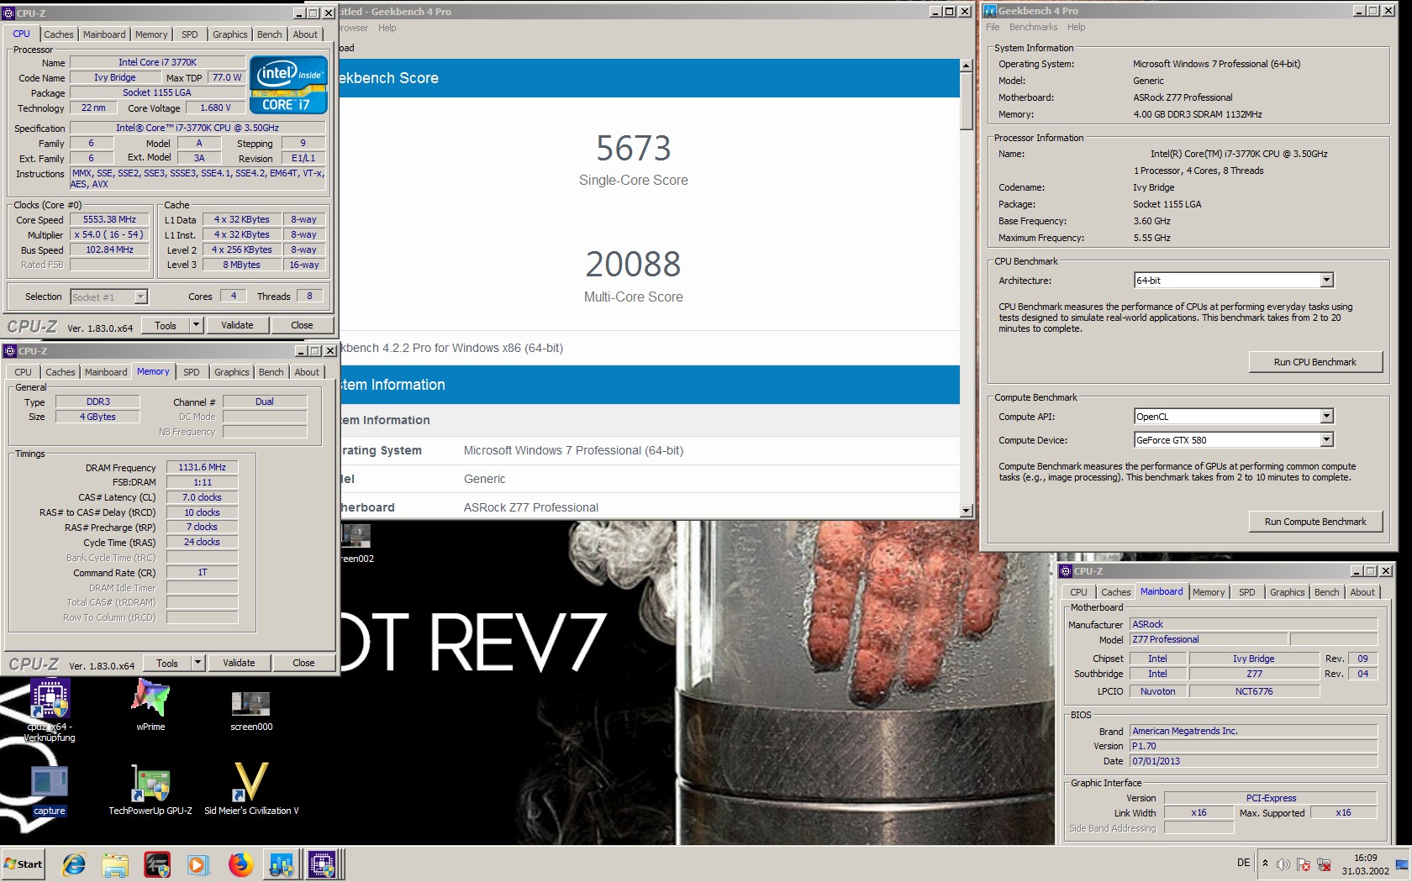
Task: Open the Architecture 64-bit dropdown
Action: point(1234,281)
